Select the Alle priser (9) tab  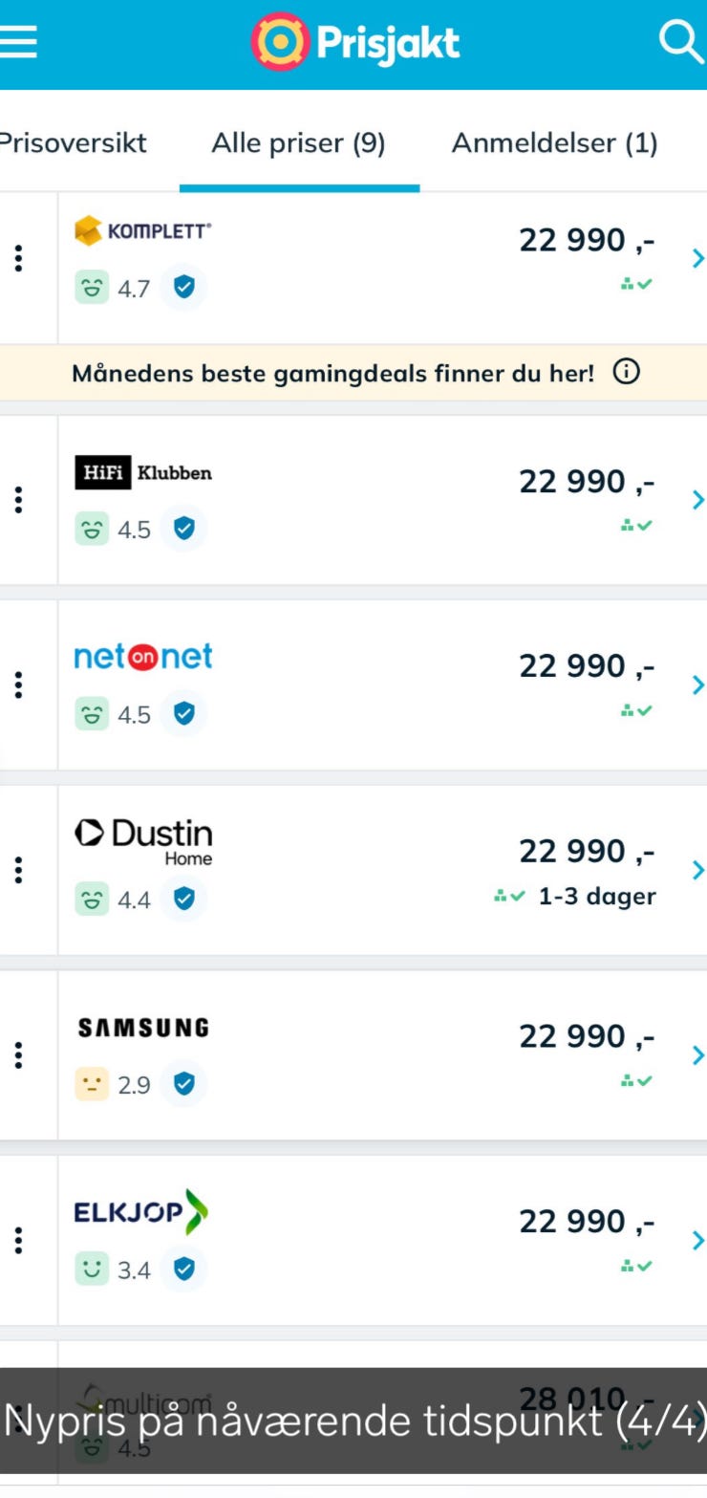[x=298, y=143]
